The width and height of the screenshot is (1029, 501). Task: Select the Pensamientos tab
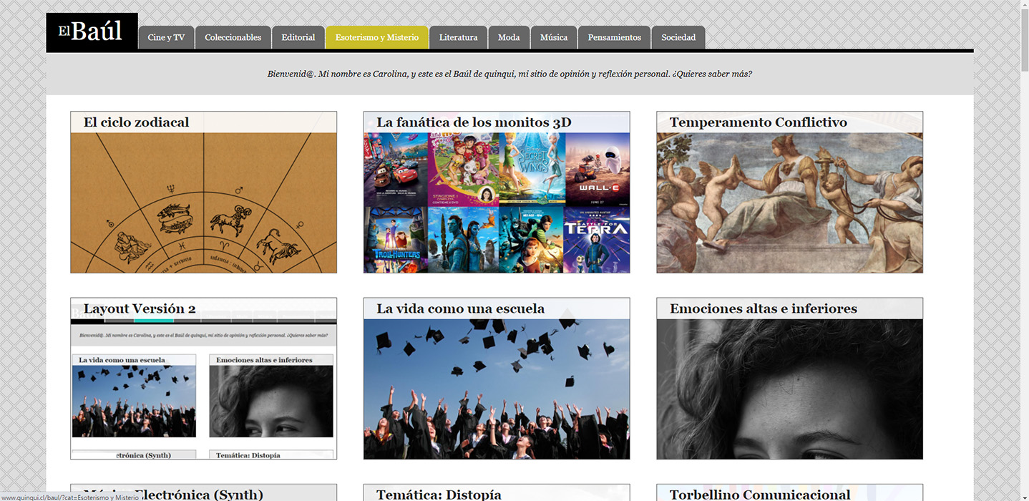click(615, 38)
